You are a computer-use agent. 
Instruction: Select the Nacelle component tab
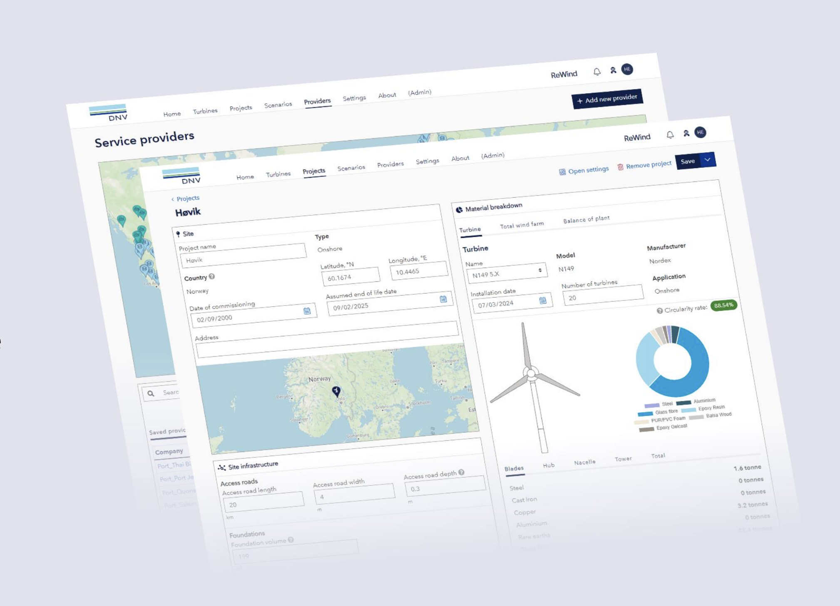point(585,462)
